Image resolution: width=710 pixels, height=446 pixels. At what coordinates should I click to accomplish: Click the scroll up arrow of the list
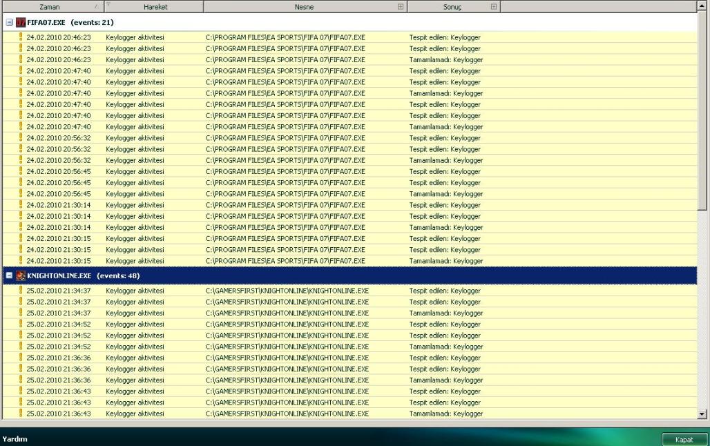coord(702,6)
